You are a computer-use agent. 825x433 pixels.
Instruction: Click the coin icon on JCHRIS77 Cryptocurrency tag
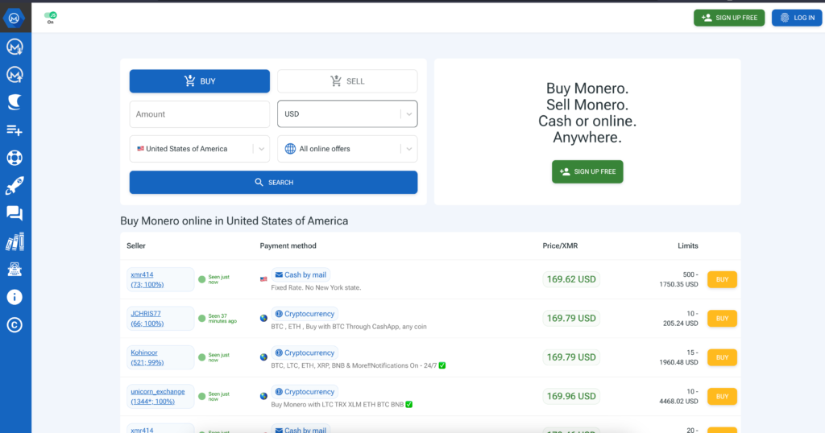click(279, 314)
